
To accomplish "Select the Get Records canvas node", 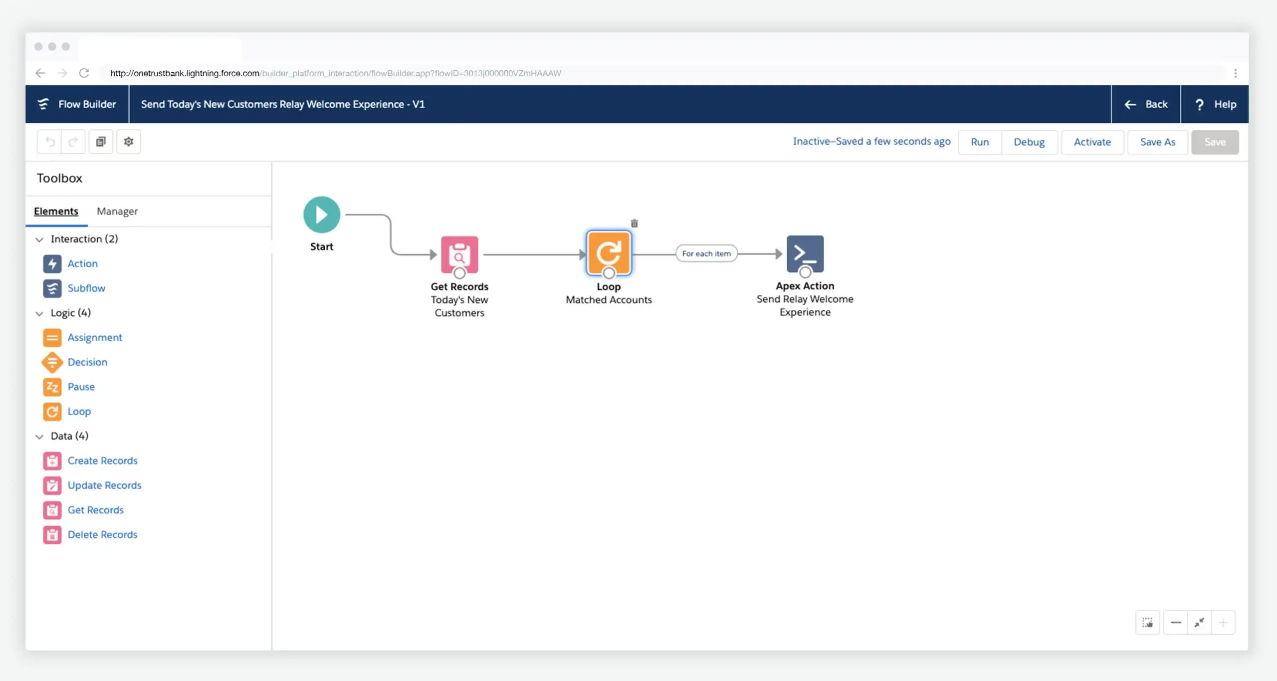I will coord(459,254).
